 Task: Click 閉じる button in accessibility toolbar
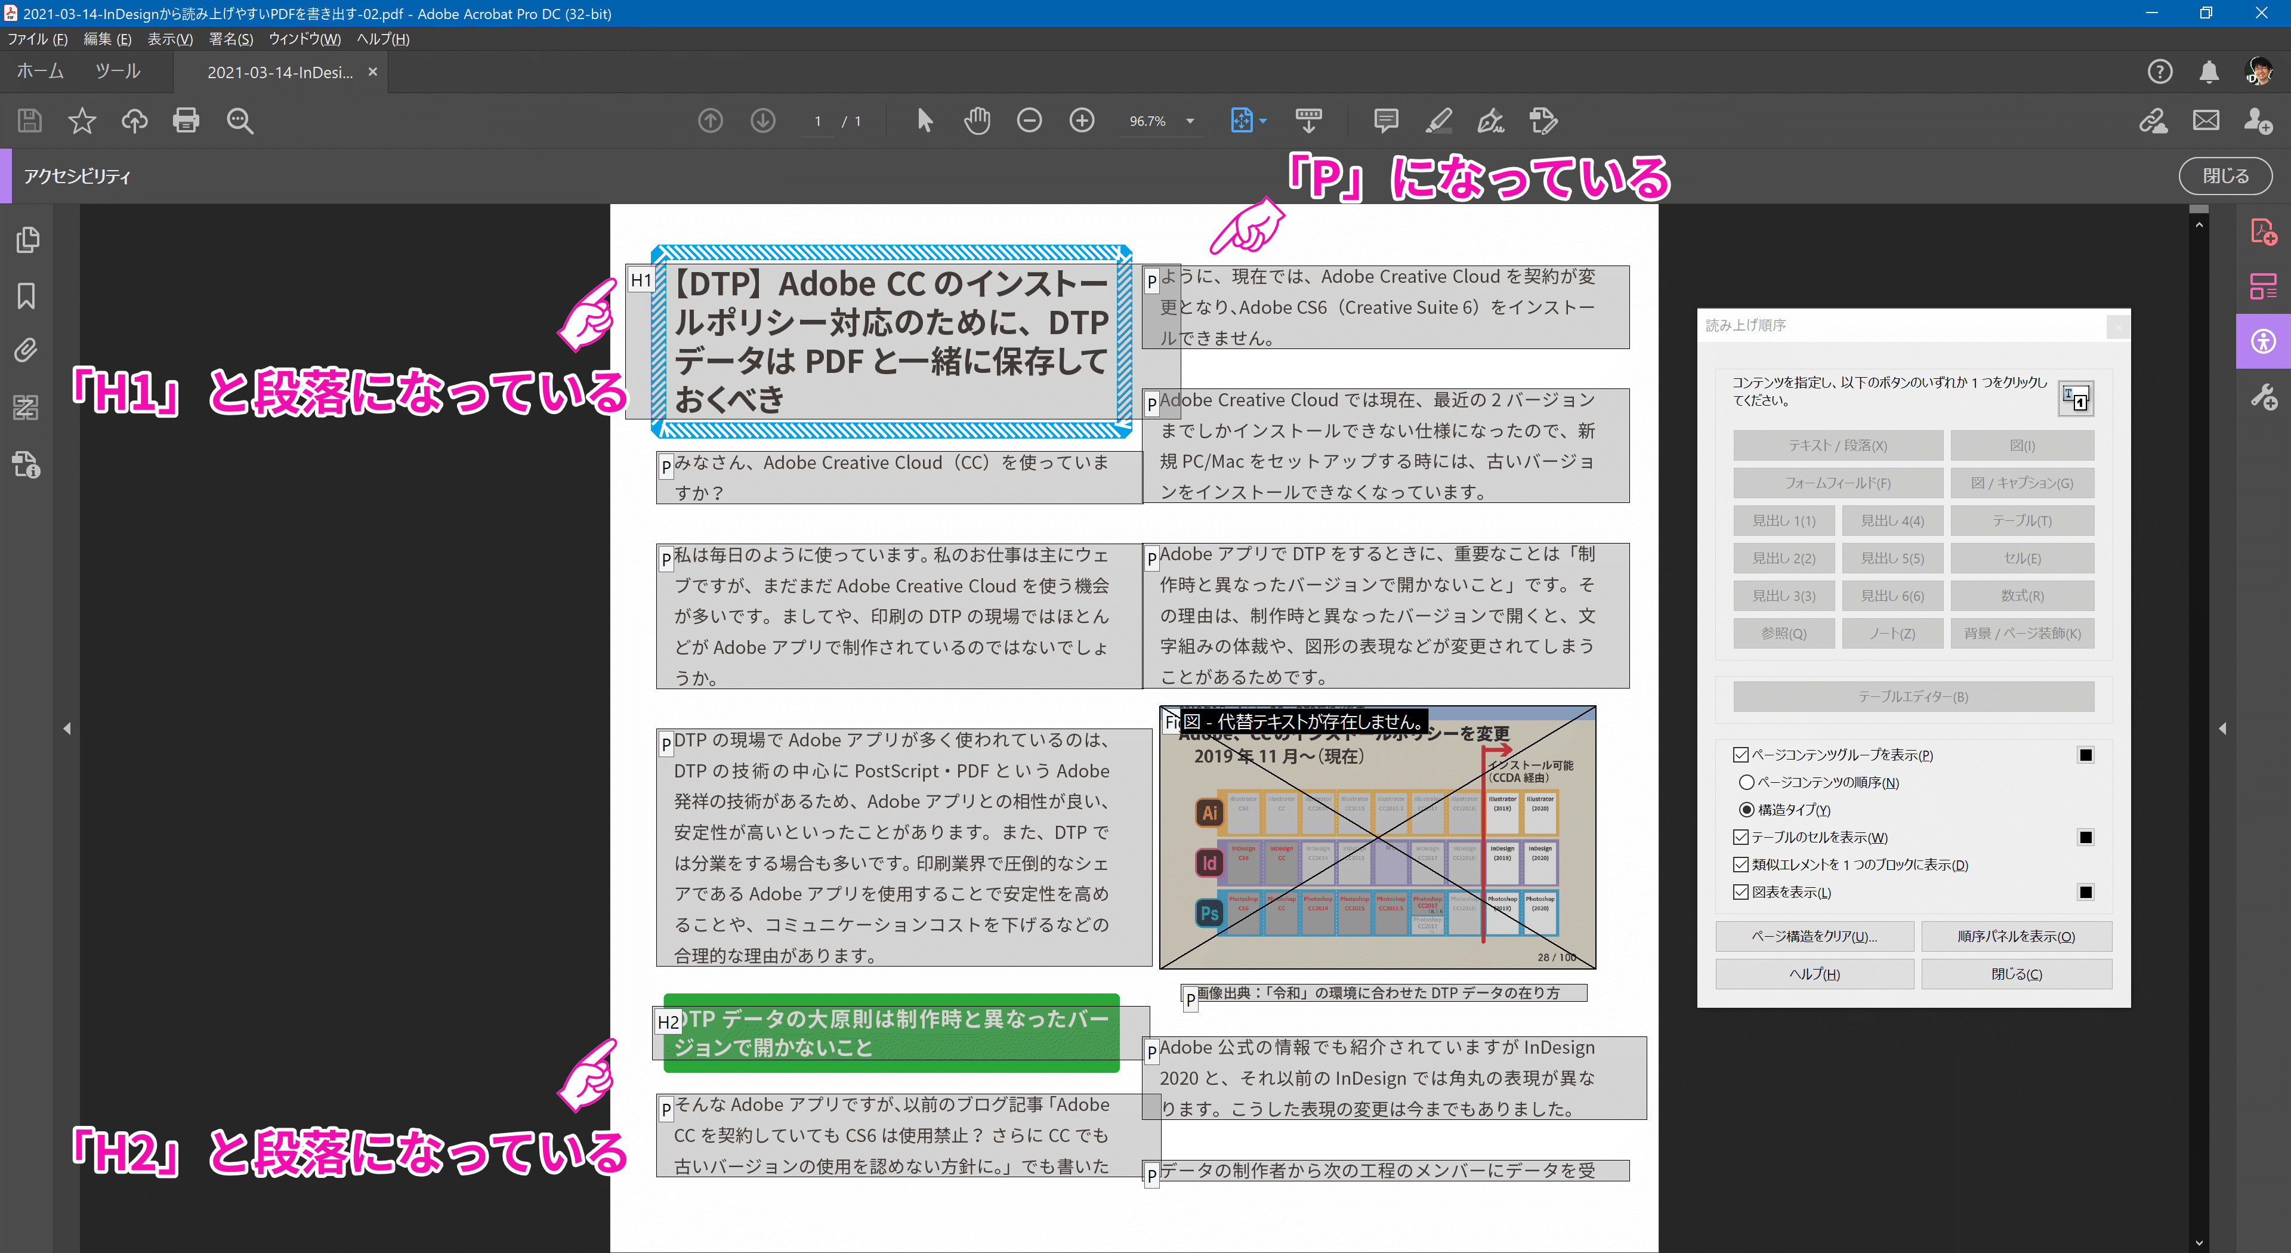tap(2225, 176)
